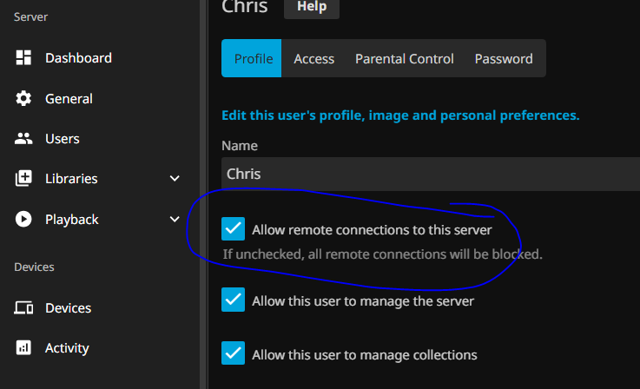This screenshot has width=640, height=389.
Task: Open the Parental Control tab
Action: [404, 59]
